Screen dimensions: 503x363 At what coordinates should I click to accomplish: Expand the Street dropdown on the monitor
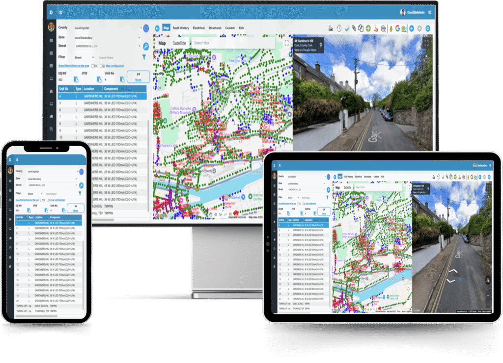pyautogui.click(x=139, y=47)
